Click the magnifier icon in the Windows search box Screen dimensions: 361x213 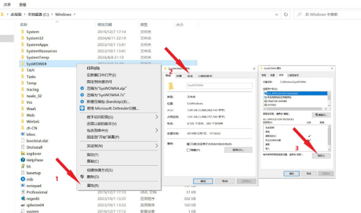300,15
